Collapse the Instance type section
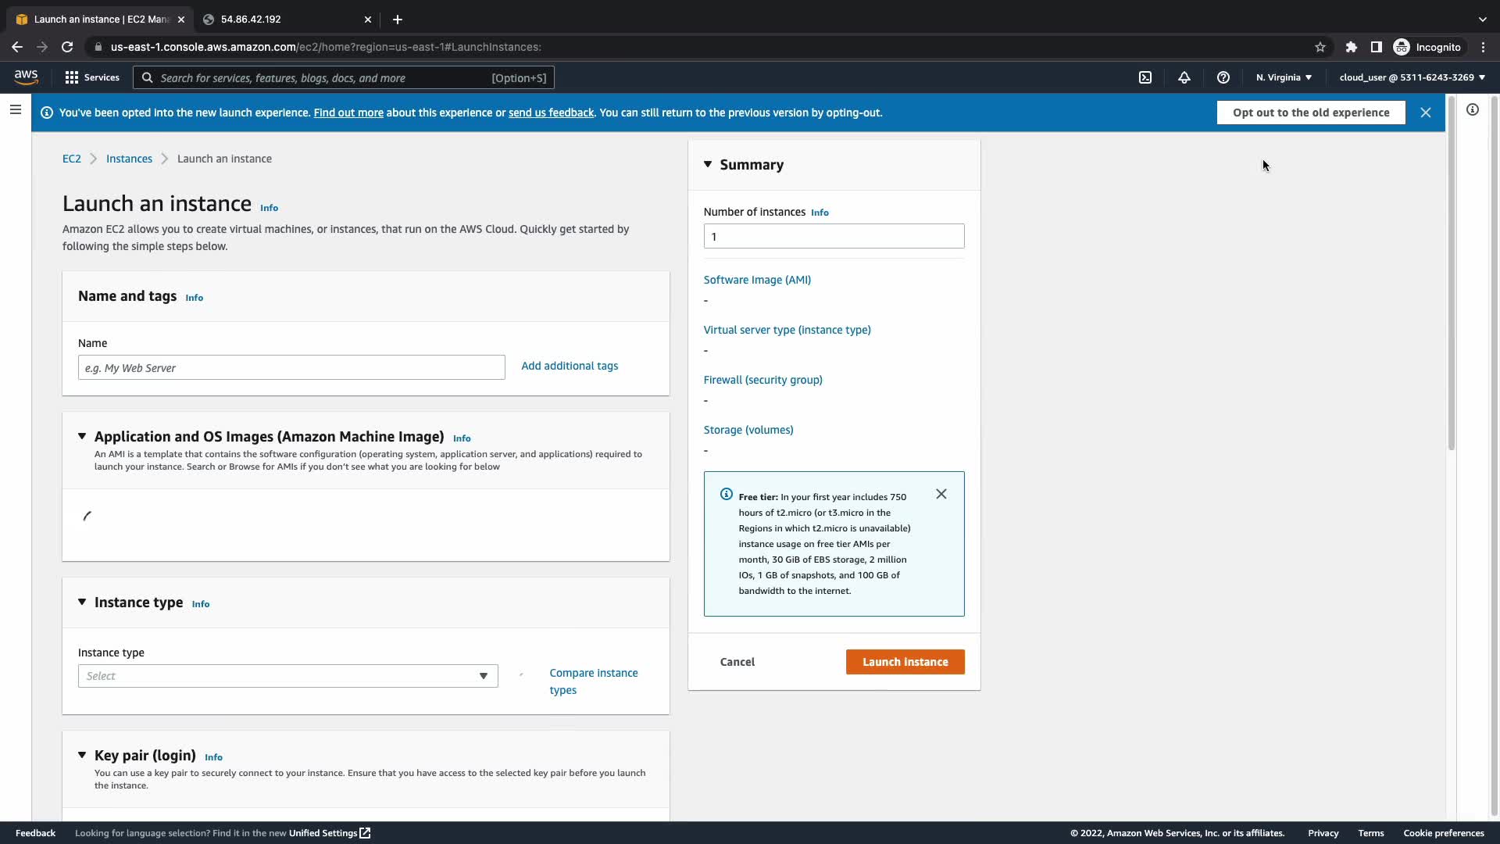 [x=82, y=602]
